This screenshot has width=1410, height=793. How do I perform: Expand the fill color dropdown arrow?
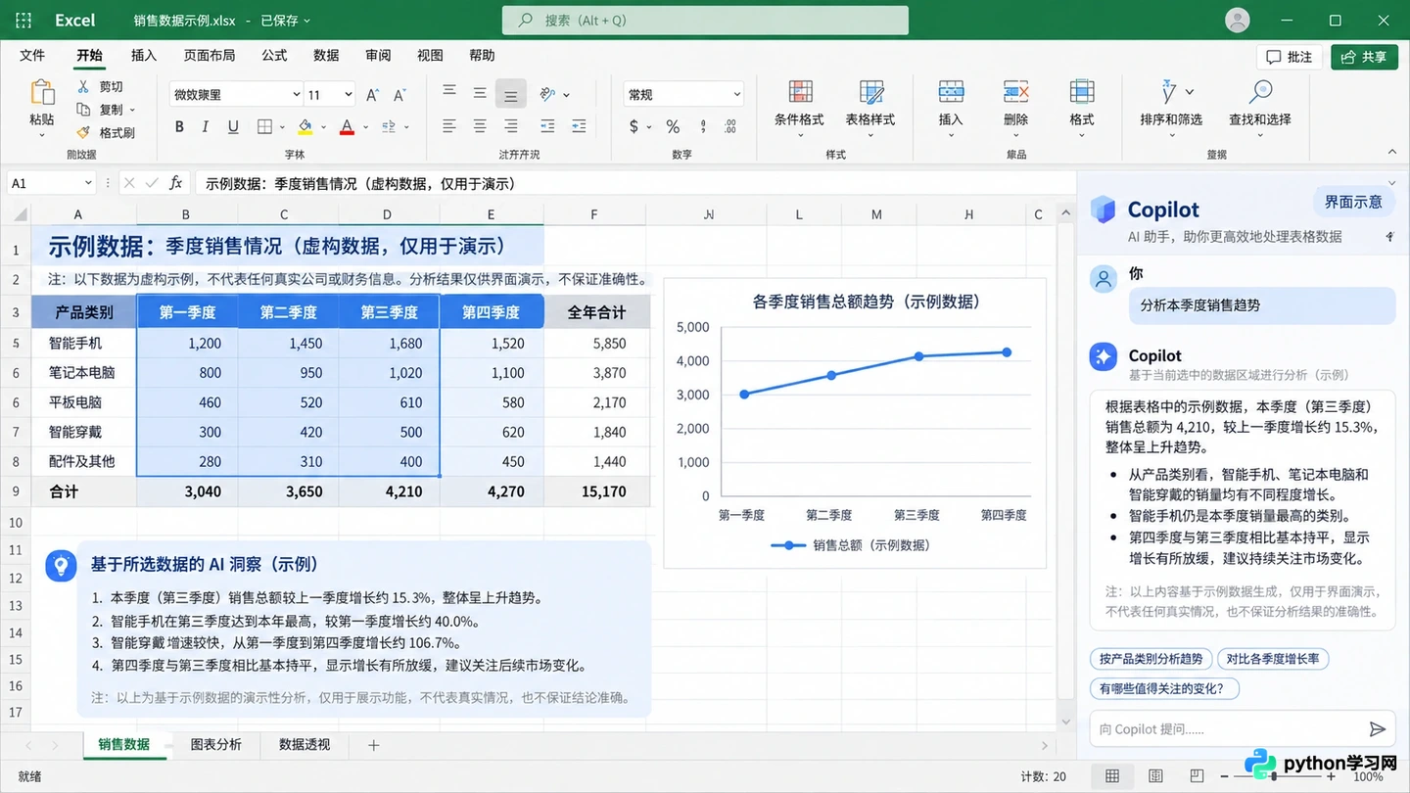(323, 126)
